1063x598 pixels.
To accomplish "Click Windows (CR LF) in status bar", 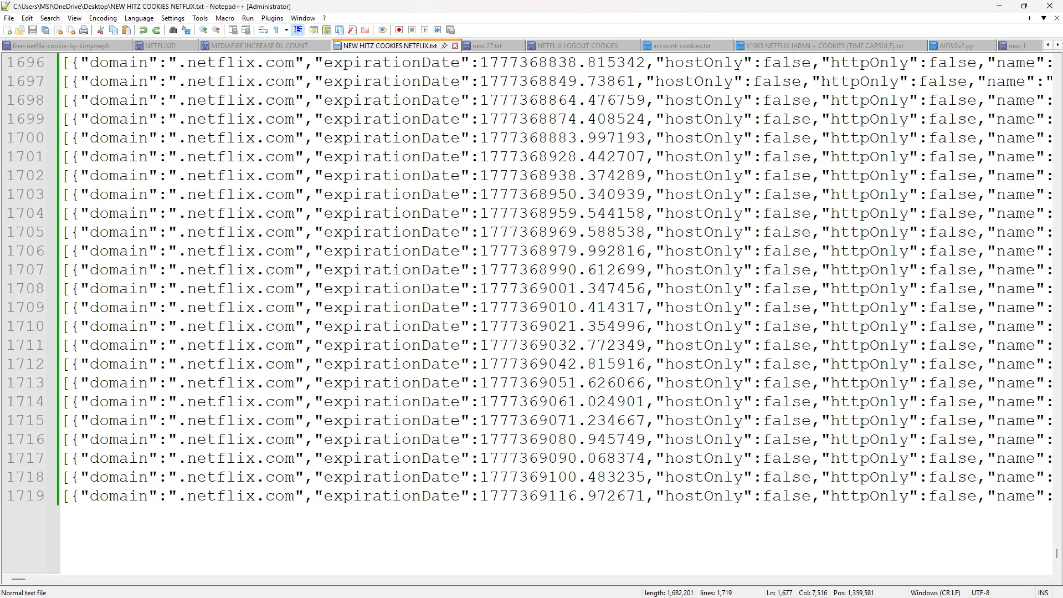I will point(935,592).
